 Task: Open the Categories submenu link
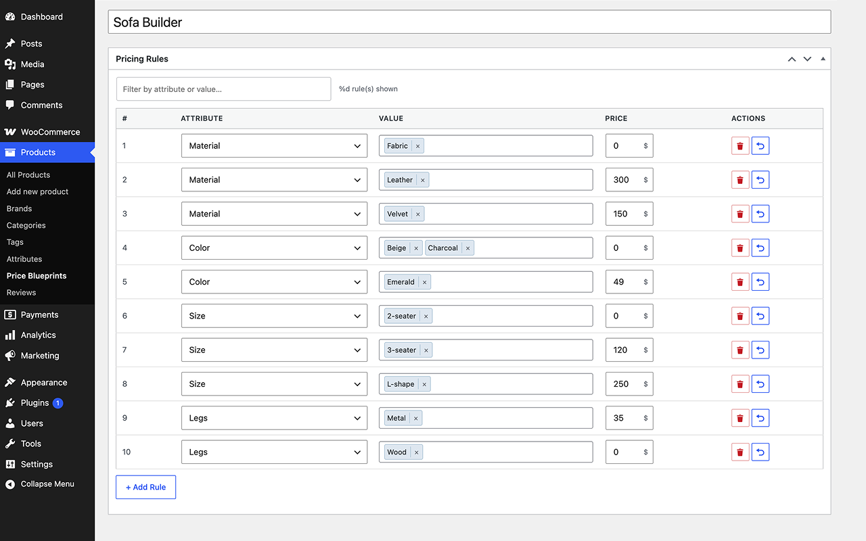pos(26,226)
